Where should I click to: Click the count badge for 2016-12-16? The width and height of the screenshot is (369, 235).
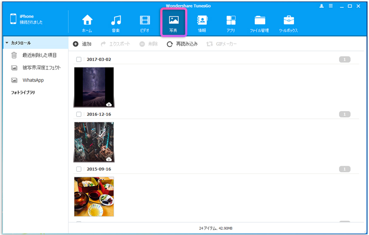[x=345, y=114]
